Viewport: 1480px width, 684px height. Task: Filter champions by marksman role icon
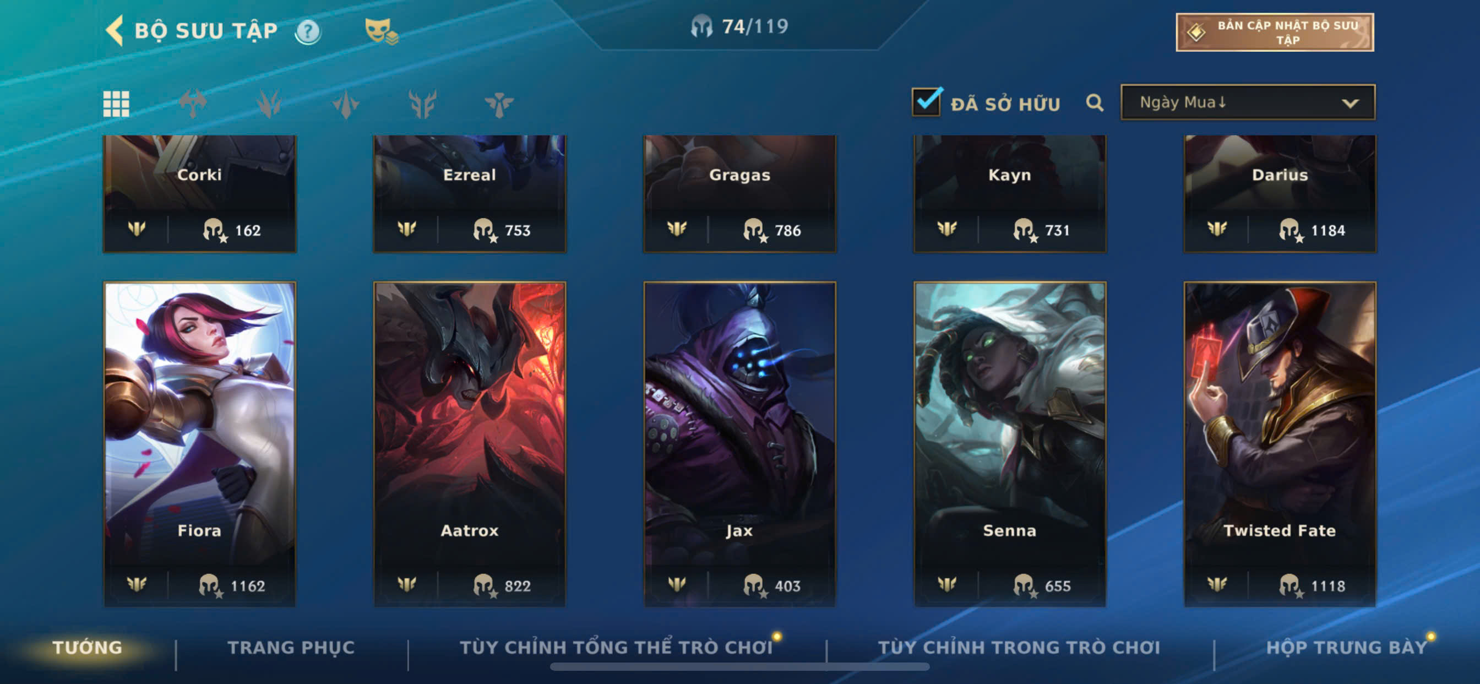(346, 104)
